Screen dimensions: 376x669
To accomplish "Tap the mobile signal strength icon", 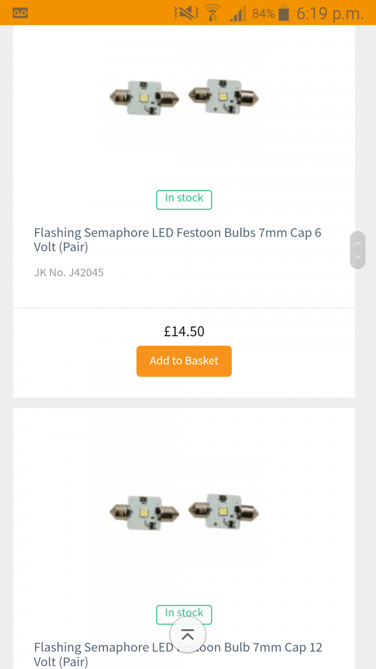I will pyautogui.click(x=237, y=13).
